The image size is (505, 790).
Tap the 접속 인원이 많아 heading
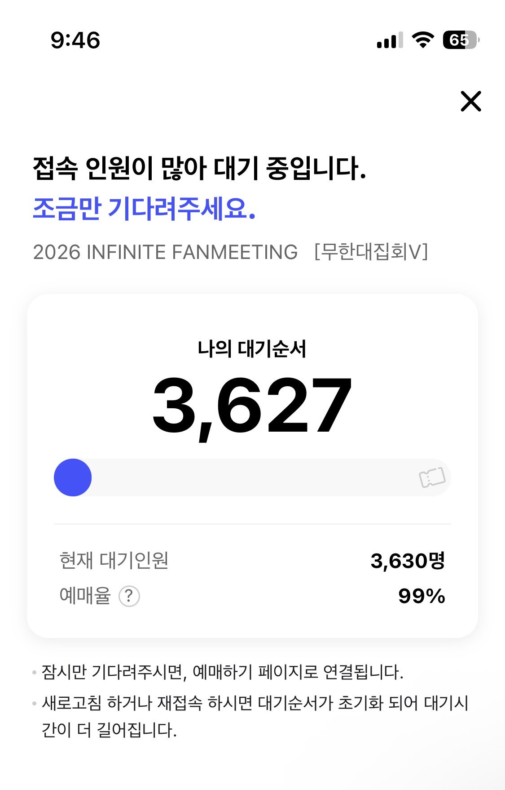coord(200,168)
